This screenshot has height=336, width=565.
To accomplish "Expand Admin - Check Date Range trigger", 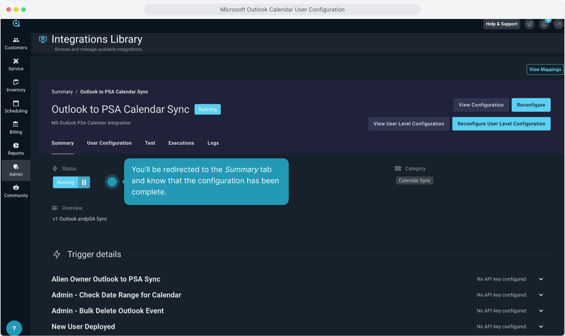I will click(541, 295).
